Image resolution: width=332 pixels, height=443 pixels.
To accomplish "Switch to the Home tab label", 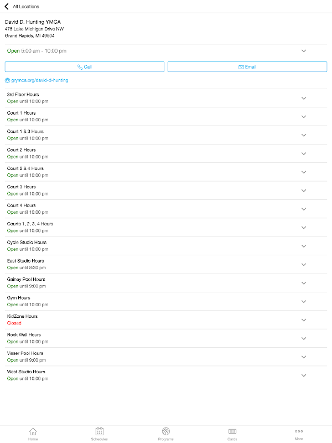I will [33, 439].
